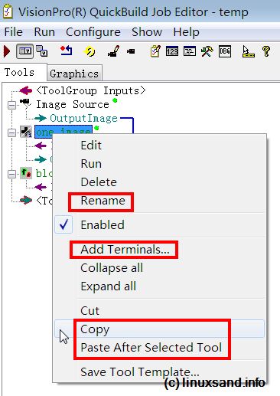This screenshot has height=396, width=280.
Task: Collapse the Image Source tree node
Action: click(11, 105)
